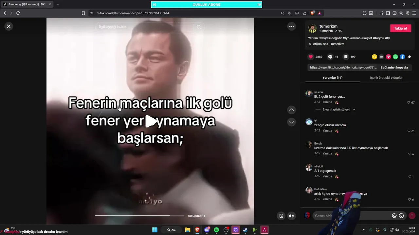The image size is (419, 235).
Task: Bookmark the video with the save icon
Action: (346, 57)
